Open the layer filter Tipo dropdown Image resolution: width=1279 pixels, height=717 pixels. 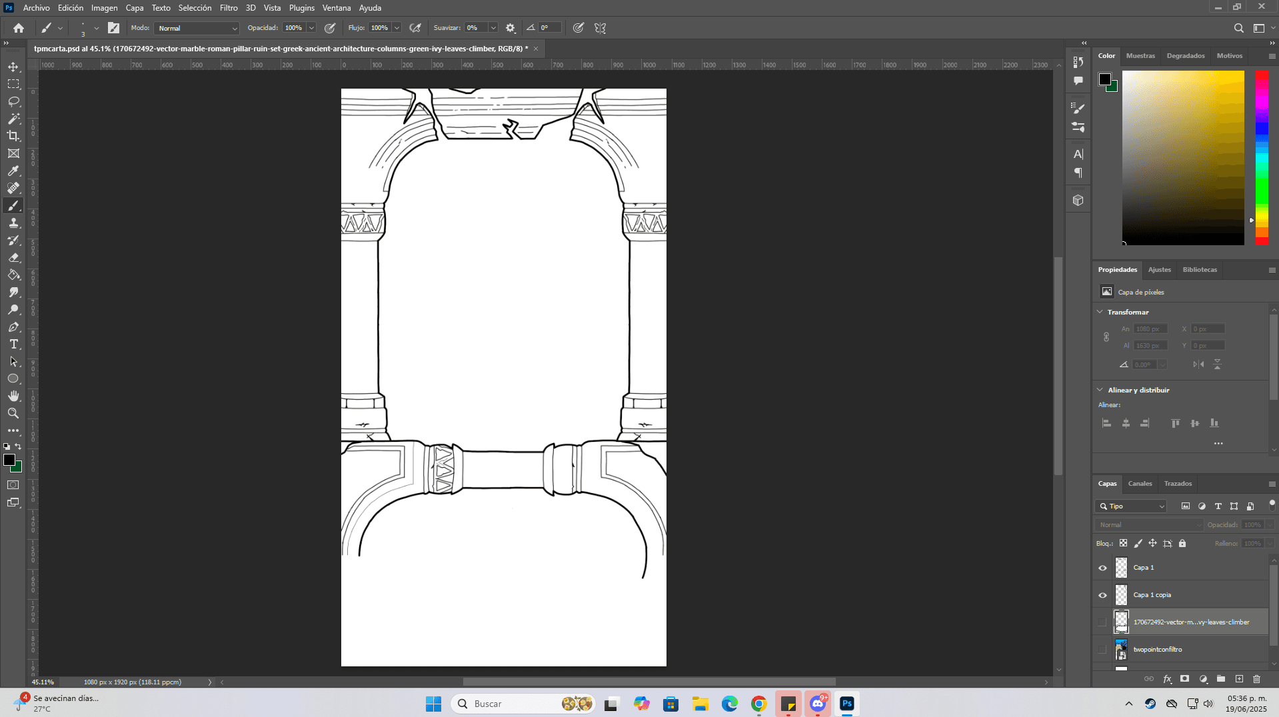pos(1130,506)
